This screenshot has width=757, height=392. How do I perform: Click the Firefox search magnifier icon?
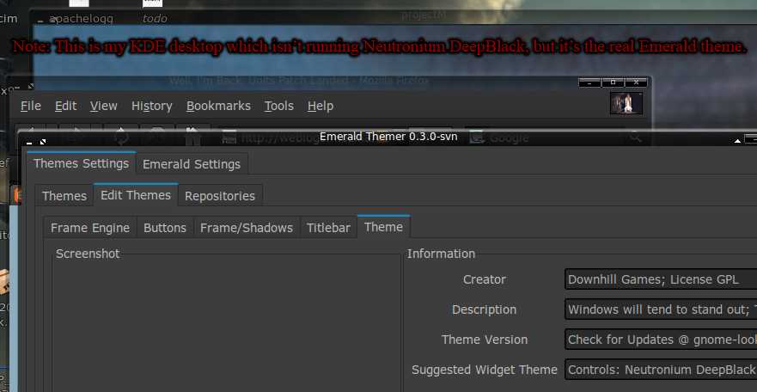point(636,137)
